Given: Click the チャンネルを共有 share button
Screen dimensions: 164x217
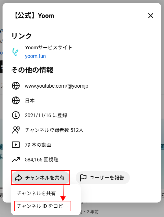Looking at the screenshot, I should pos(40,178).
